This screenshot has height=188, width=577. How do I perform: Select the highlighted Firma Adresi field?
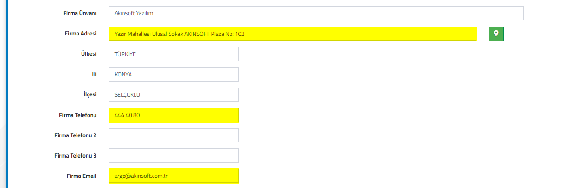293,34
